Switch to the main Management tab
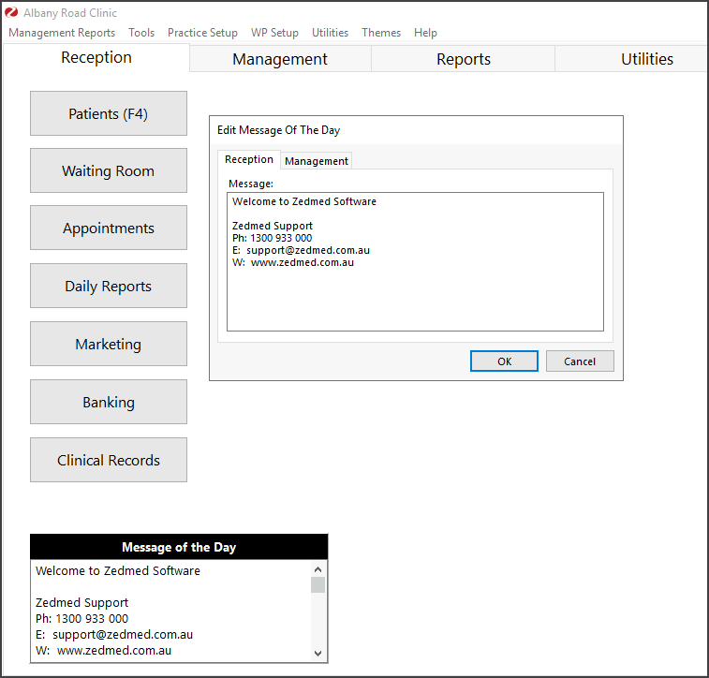This screenshot has width=709, height=678. 280,59
